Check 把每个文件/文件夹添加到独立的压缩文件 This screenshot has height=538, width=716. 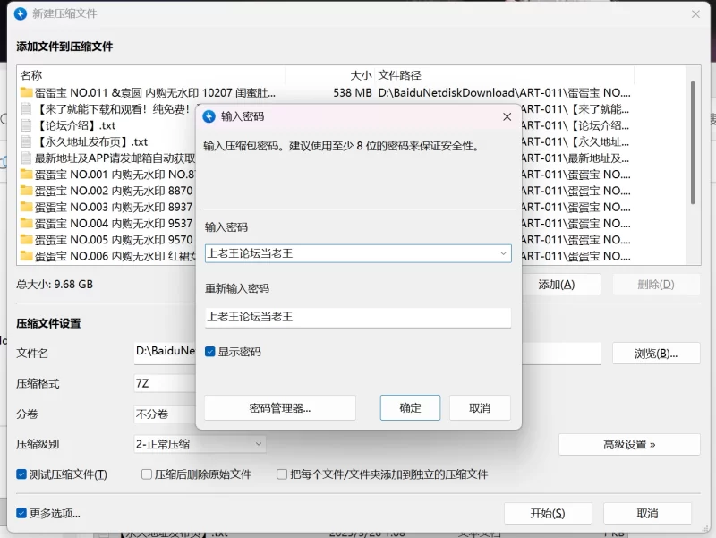coord(282,474)
